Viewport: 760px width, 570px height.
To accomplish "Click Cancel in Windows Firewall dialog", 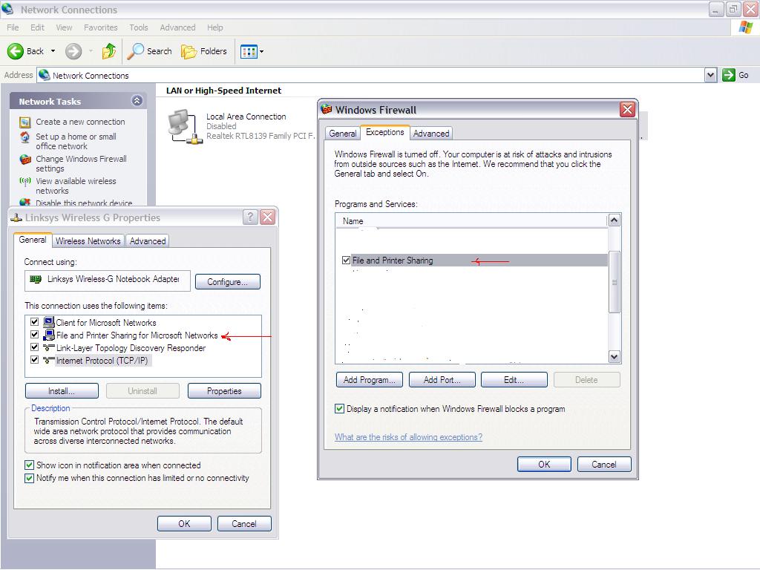I will [x=604, y=465].
